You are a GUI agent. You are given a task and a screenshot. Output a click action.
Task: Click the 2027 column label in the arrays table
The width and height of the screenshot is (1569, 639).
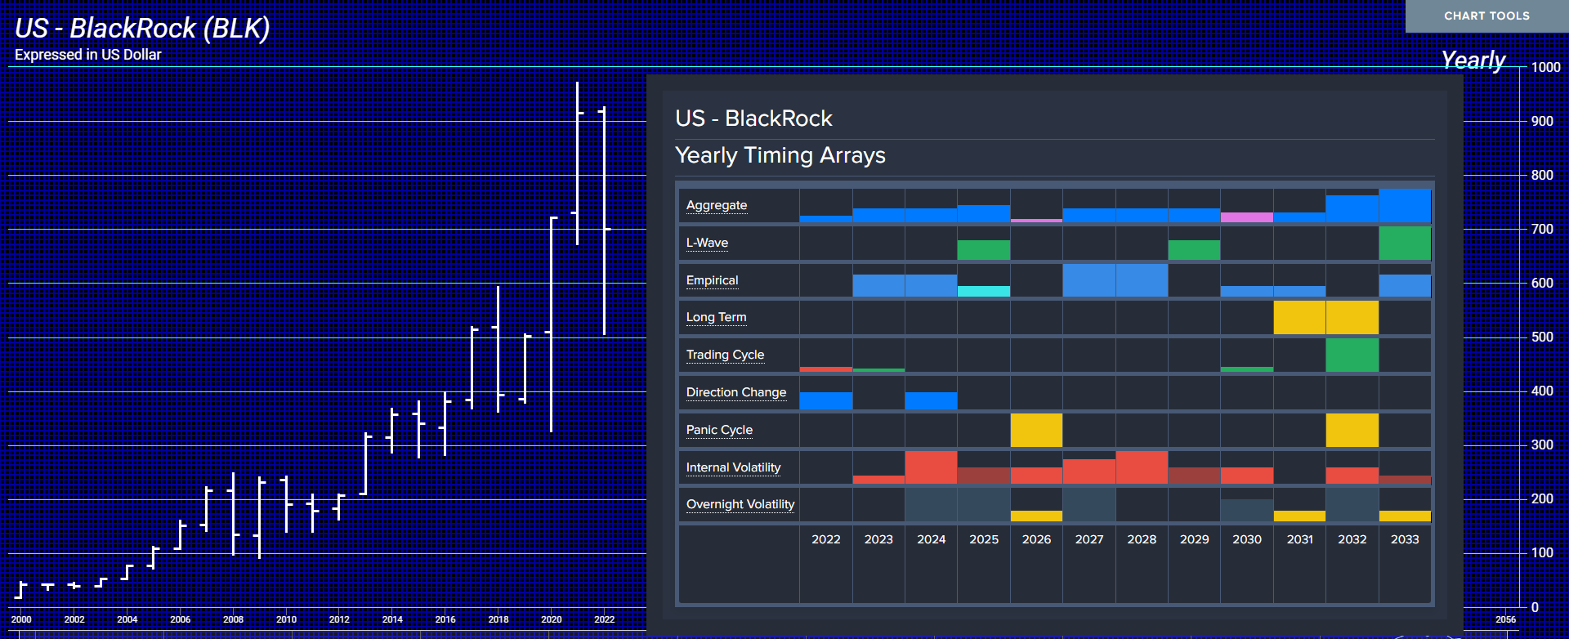pos(1089,539)
